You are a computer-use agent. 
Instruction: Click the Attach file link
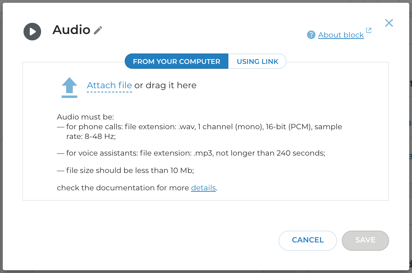109,85
